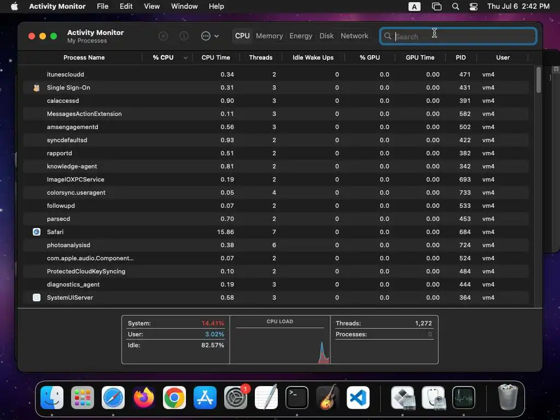Open the Help menu
Screen dimensions: 560x420
click(x=216, y=7)
